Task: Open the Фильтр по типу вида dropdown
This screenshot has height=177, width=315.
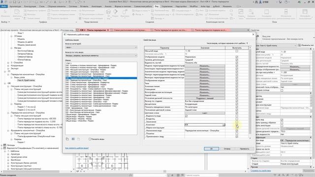Action: click(x=101, y=56)
